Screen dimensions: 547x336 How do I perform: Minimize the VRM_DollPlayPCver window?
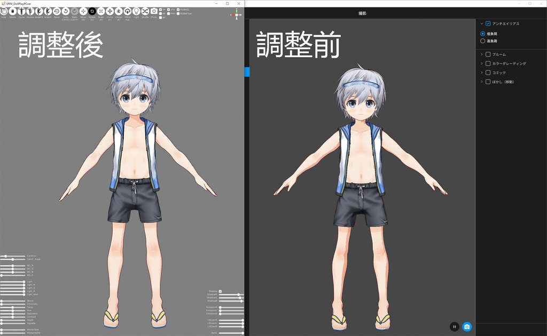coord(216,4)
